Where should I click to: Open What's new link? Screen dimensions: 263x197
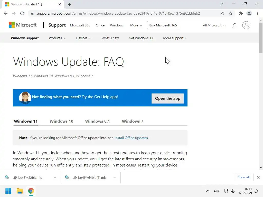tap(110, 38)
